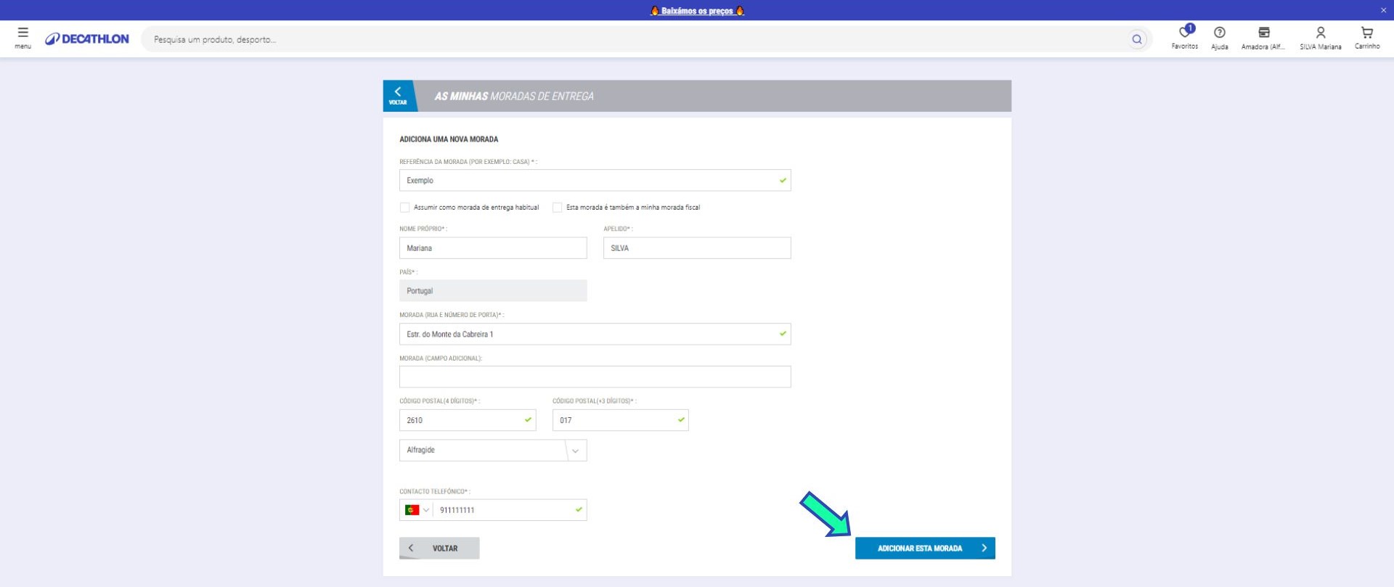Open SILVA Mariana account icon

point(1320,34)
